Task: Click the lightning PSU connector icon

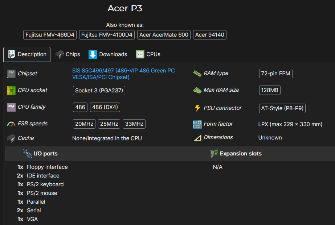Action: click(x=197, y=108)
